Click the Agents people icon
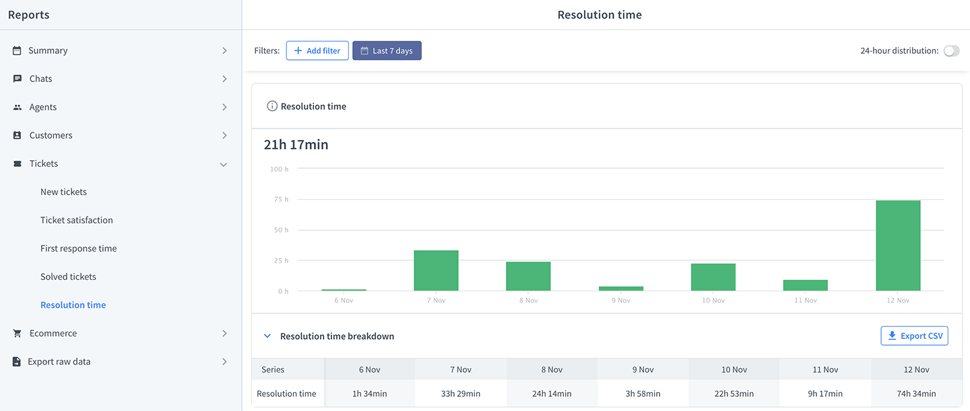Image resolution: width=970 pixels, height=411 pixels. point(18,107)
